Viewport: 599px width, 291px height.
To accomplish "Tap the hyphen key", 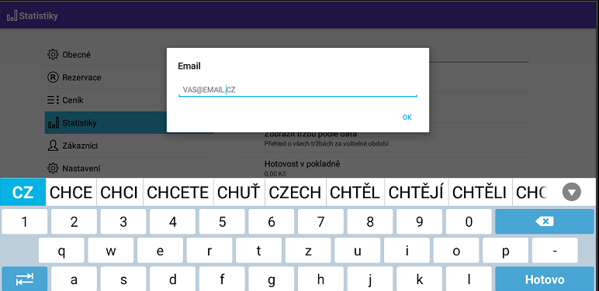I will pyautogui.click(x=555, y=251).
